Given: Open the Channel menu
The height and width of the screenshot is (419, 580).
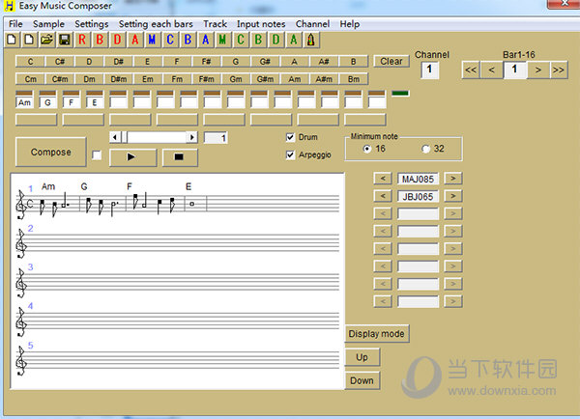Looking at the screenshot, I should click(x=312, y=24).
